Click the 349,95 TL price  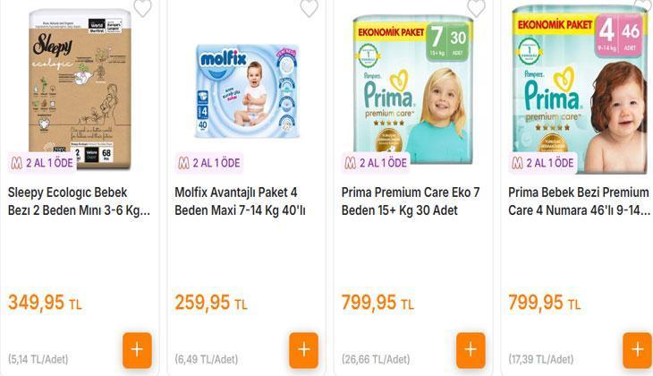[45, 303]
